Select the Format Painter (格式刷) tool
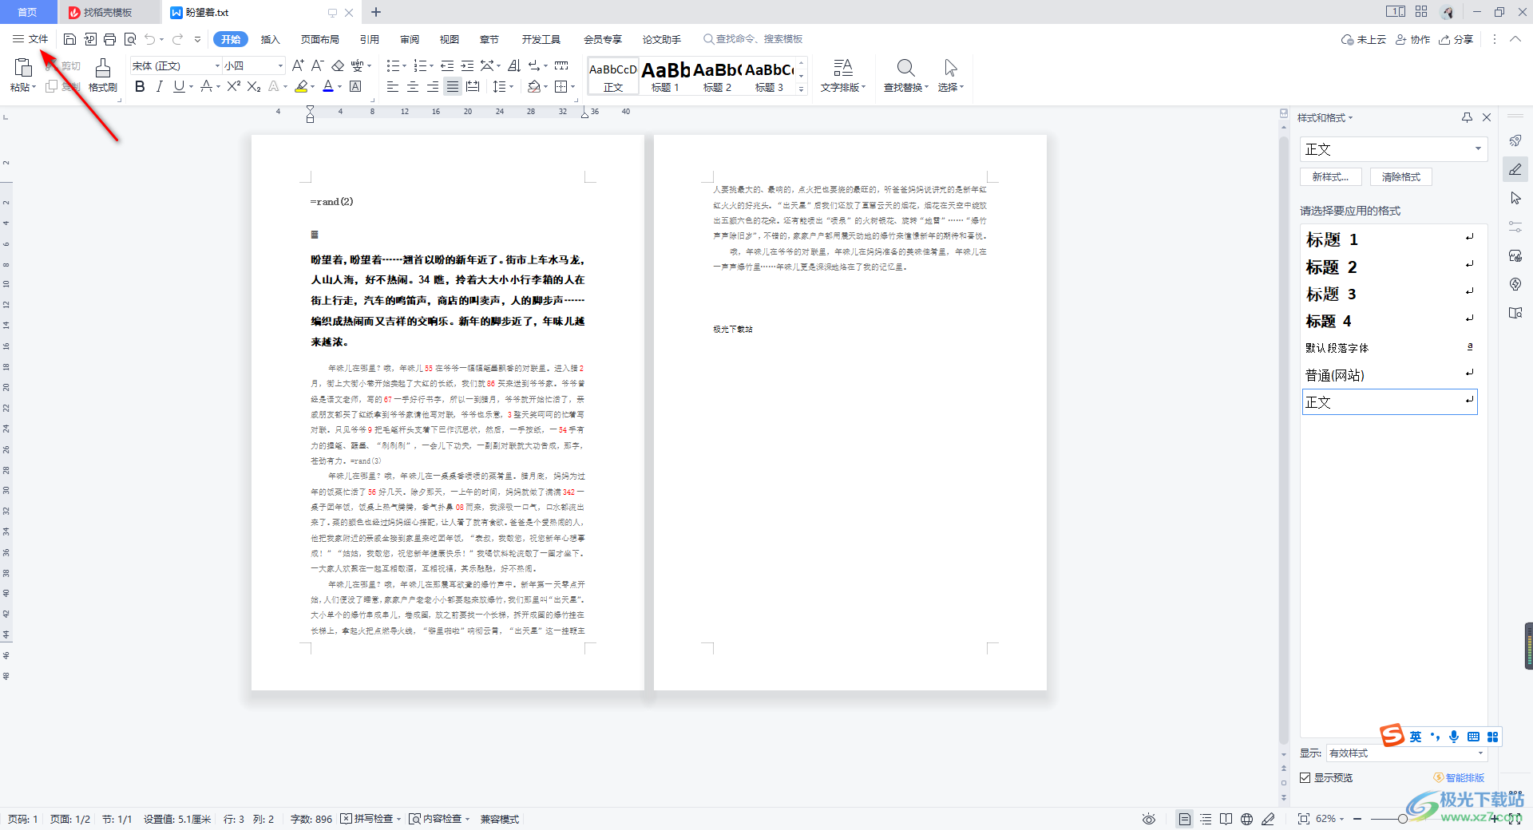 (x=103, y=76)
